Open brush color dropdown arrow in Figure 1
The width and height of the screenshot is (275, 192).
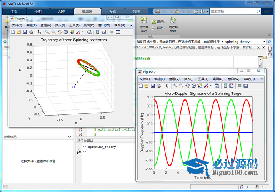[x=83, y=32]
